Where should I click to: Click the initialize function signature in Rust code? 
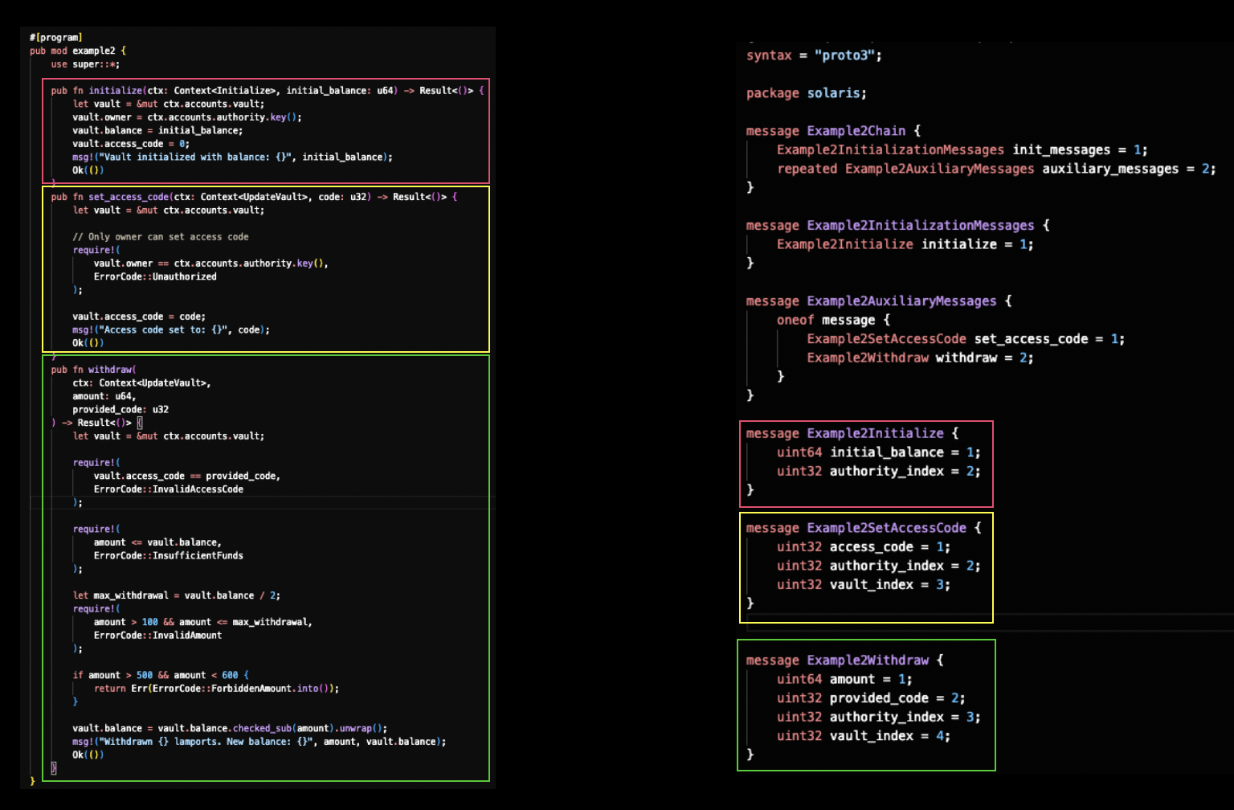(x=267, y=91)
